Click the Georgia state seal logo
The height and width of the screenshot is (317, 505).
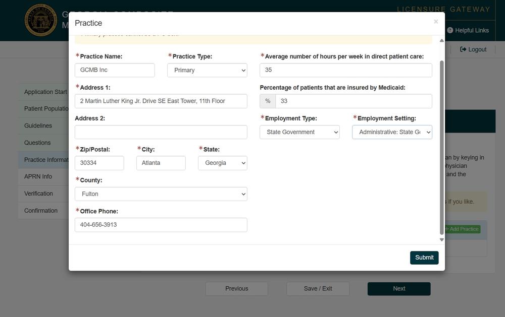(41, 20)
